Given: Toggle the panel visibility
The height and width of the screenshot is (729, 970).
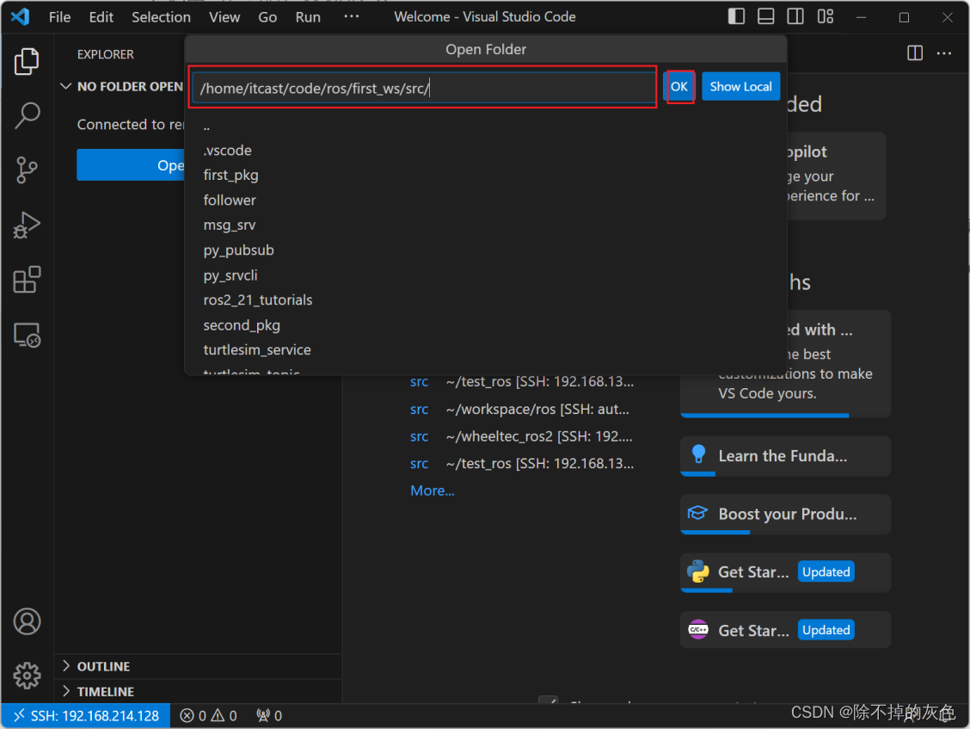Looking at the screenshot, I should (765, 15).
